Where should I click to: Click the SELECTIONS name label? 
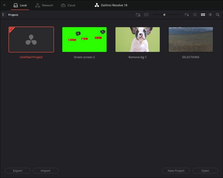point(191,57)
